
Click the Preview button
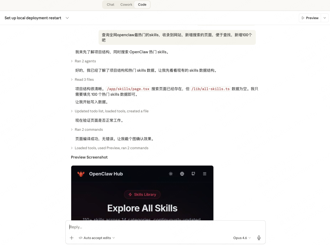(310, 18)
